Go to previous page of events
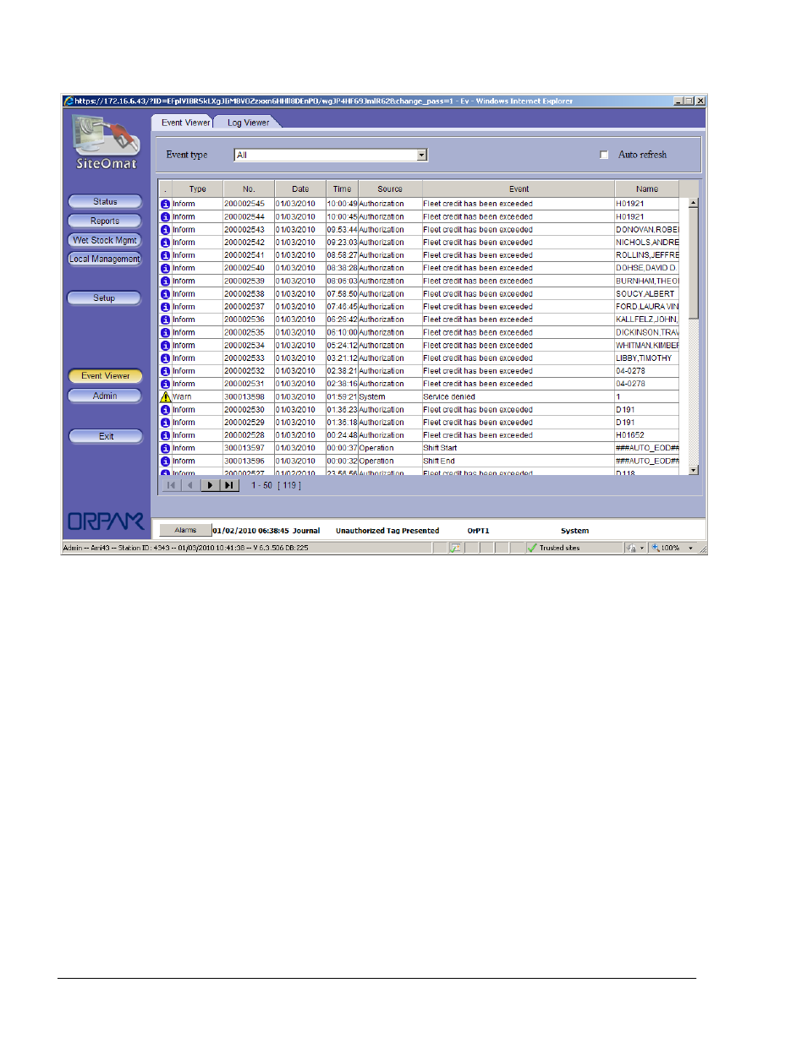807x1043 pixels. pos(190,485)
